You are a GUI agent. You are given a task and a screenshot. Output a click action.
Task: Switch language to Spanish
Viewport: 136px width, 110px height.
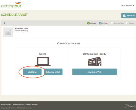(35, 104)
